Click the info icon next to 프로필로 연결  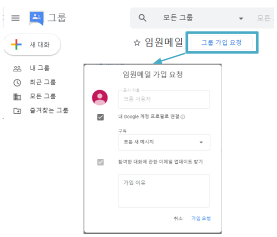click(x=183, y=116)
